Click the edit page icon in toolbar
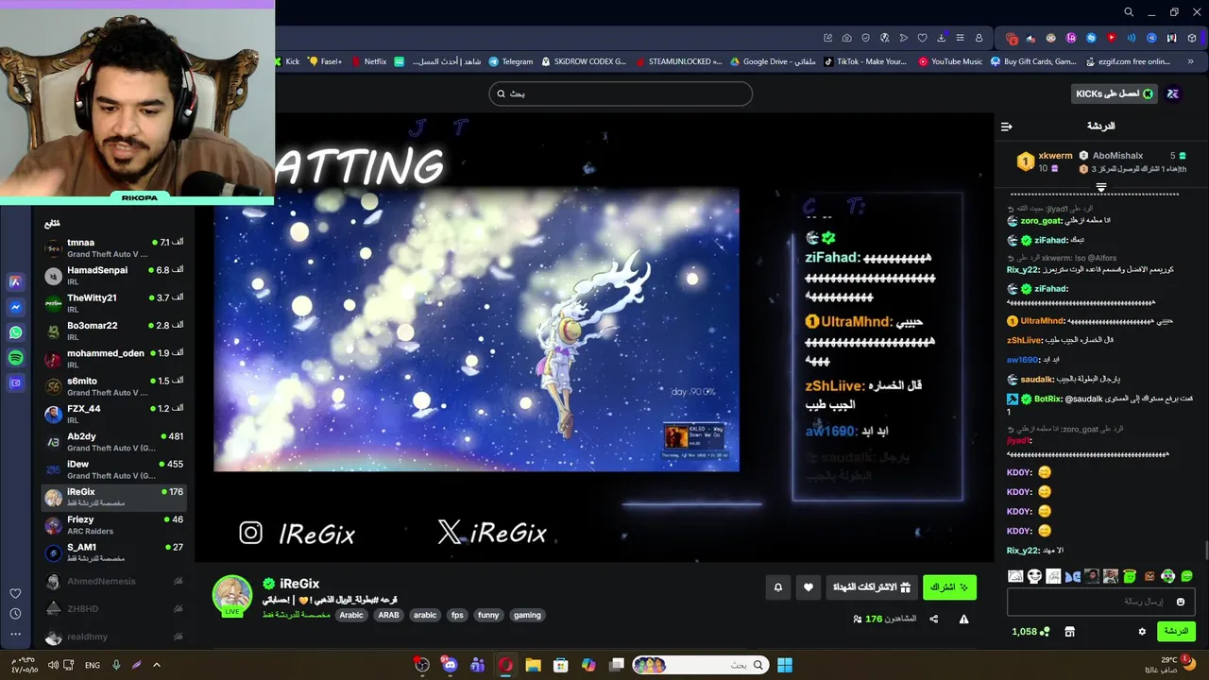Viewport: 1209px width, 680px height. (x=827, y=38)
